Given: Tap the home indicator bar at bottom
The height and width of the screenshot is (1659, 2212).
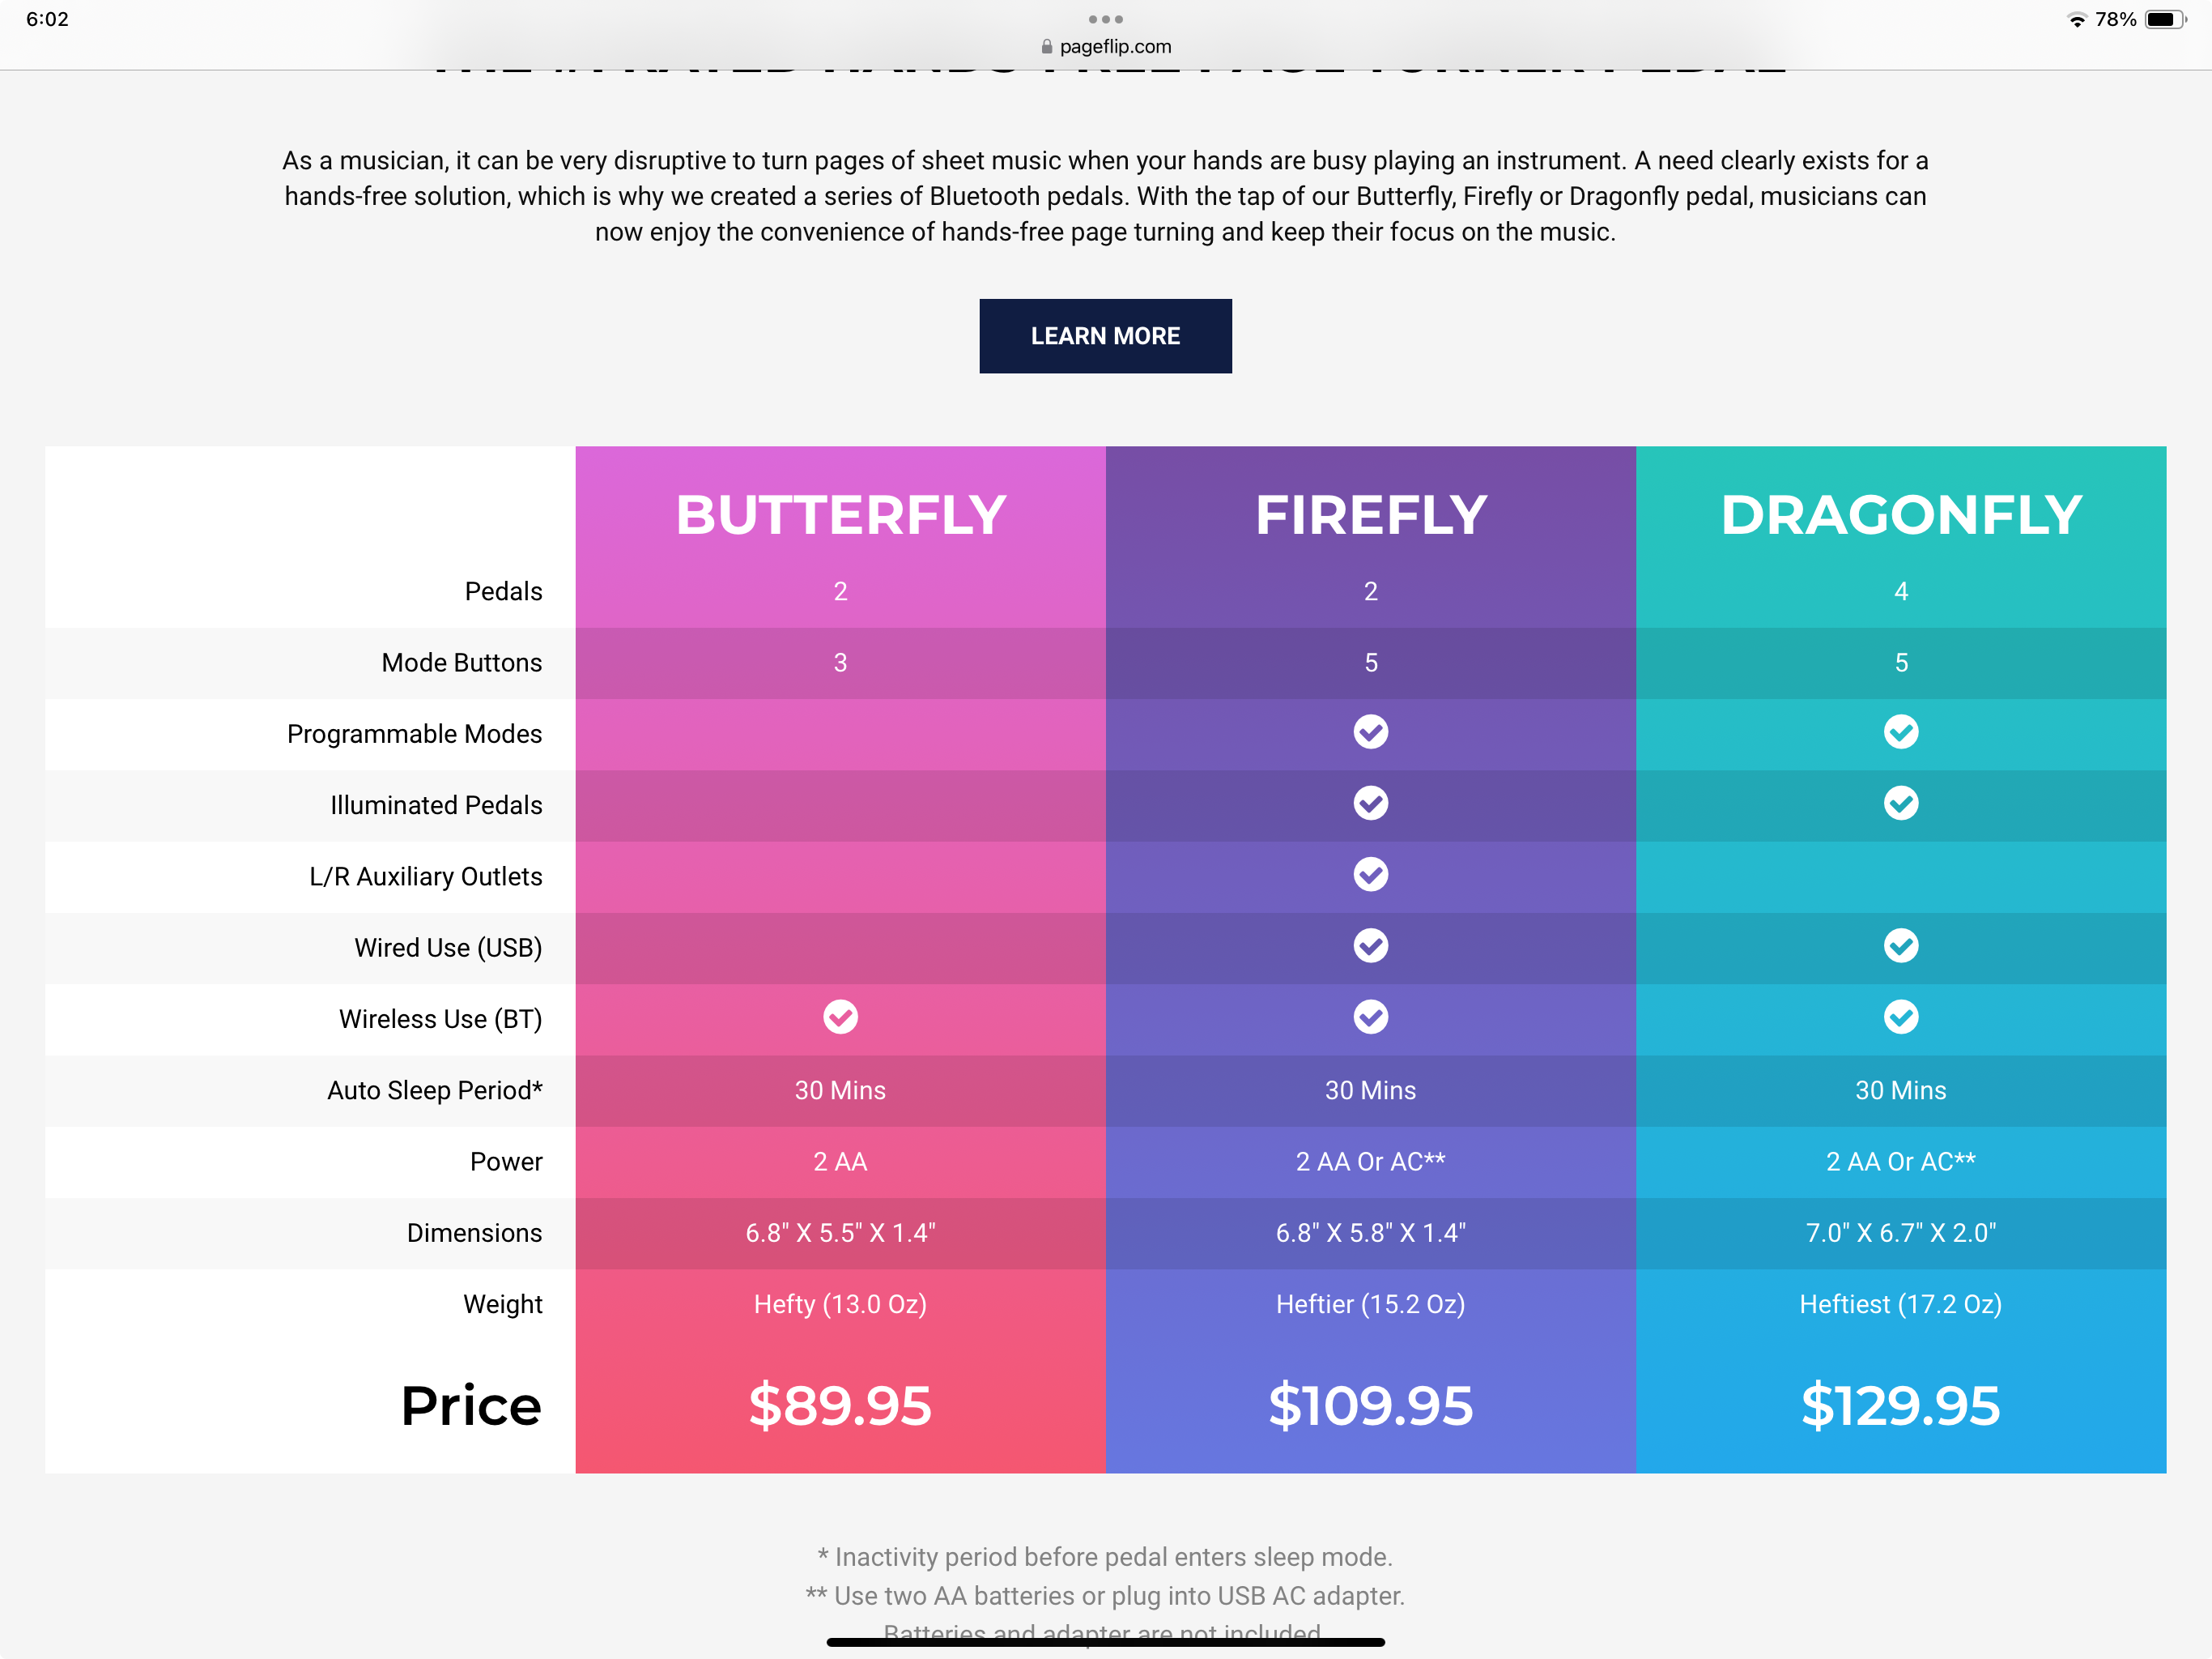Looking at the screenshot, I should point(1105,1642).
